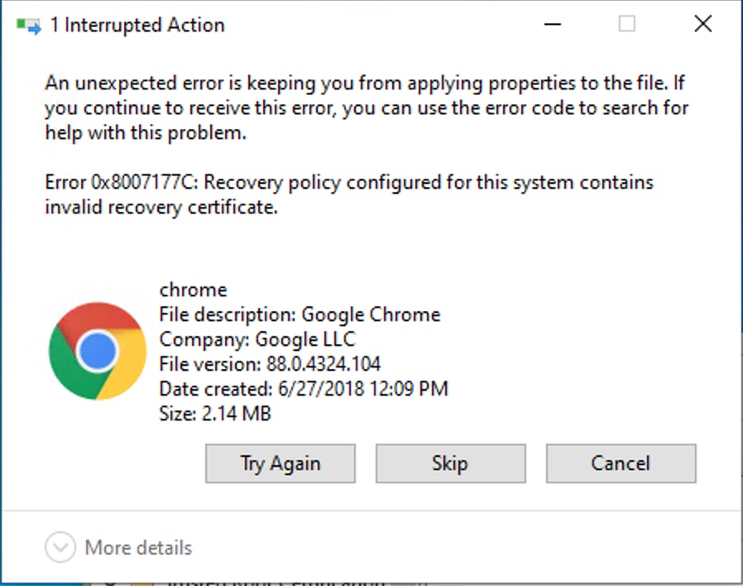This screenshot has height=586, width=743.
Task: Click the disabled maximize square icon
Action: click(627, 24)
